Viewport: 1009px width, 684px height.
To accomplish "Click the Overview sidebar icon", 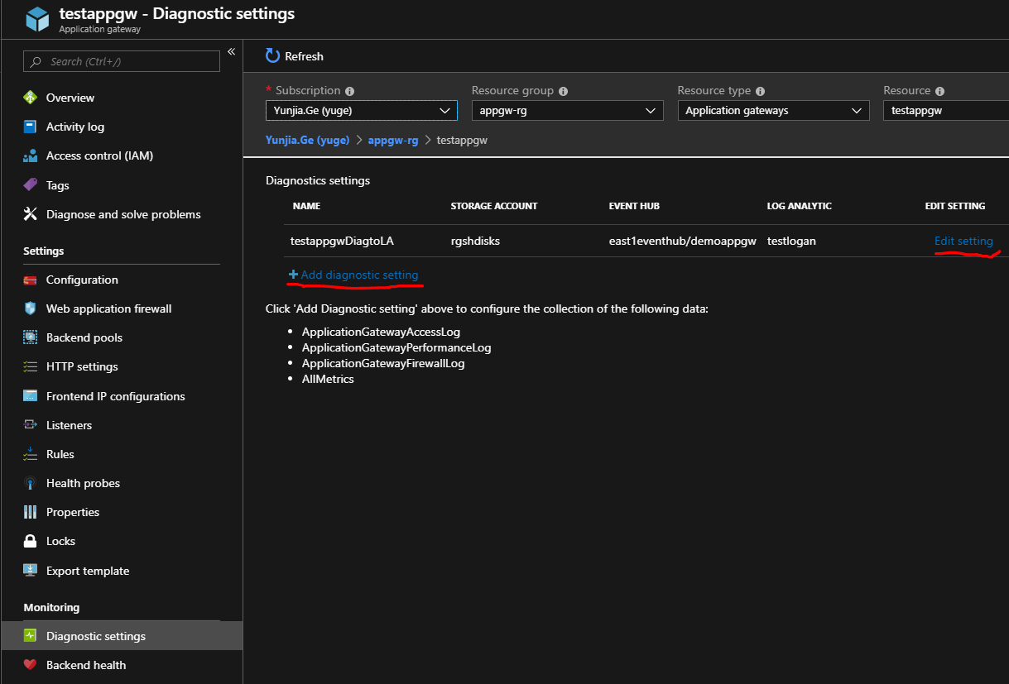I will pos(31,98).
